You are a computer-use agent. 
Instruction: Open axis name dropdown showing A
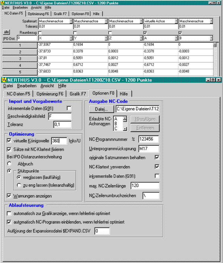tap(176, 38)
